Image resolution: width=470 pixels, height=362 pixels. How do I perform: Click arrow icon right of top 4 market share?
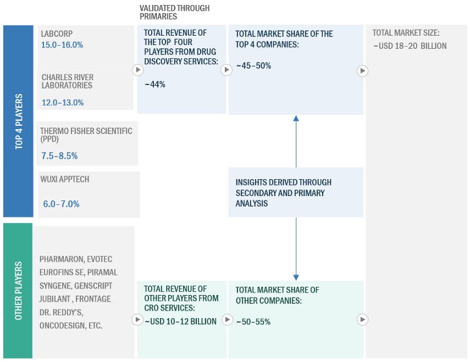(362, 71)
